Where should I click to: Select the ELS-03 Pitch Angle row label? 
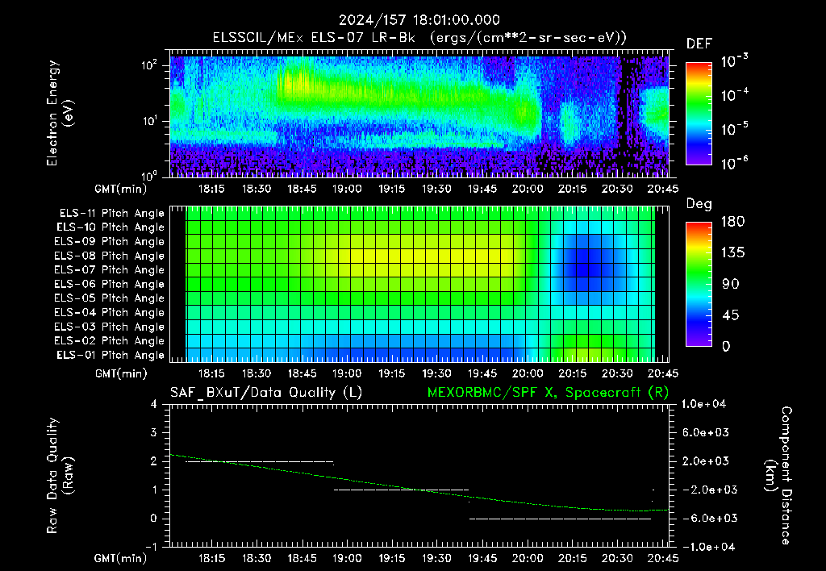point(110,327)
